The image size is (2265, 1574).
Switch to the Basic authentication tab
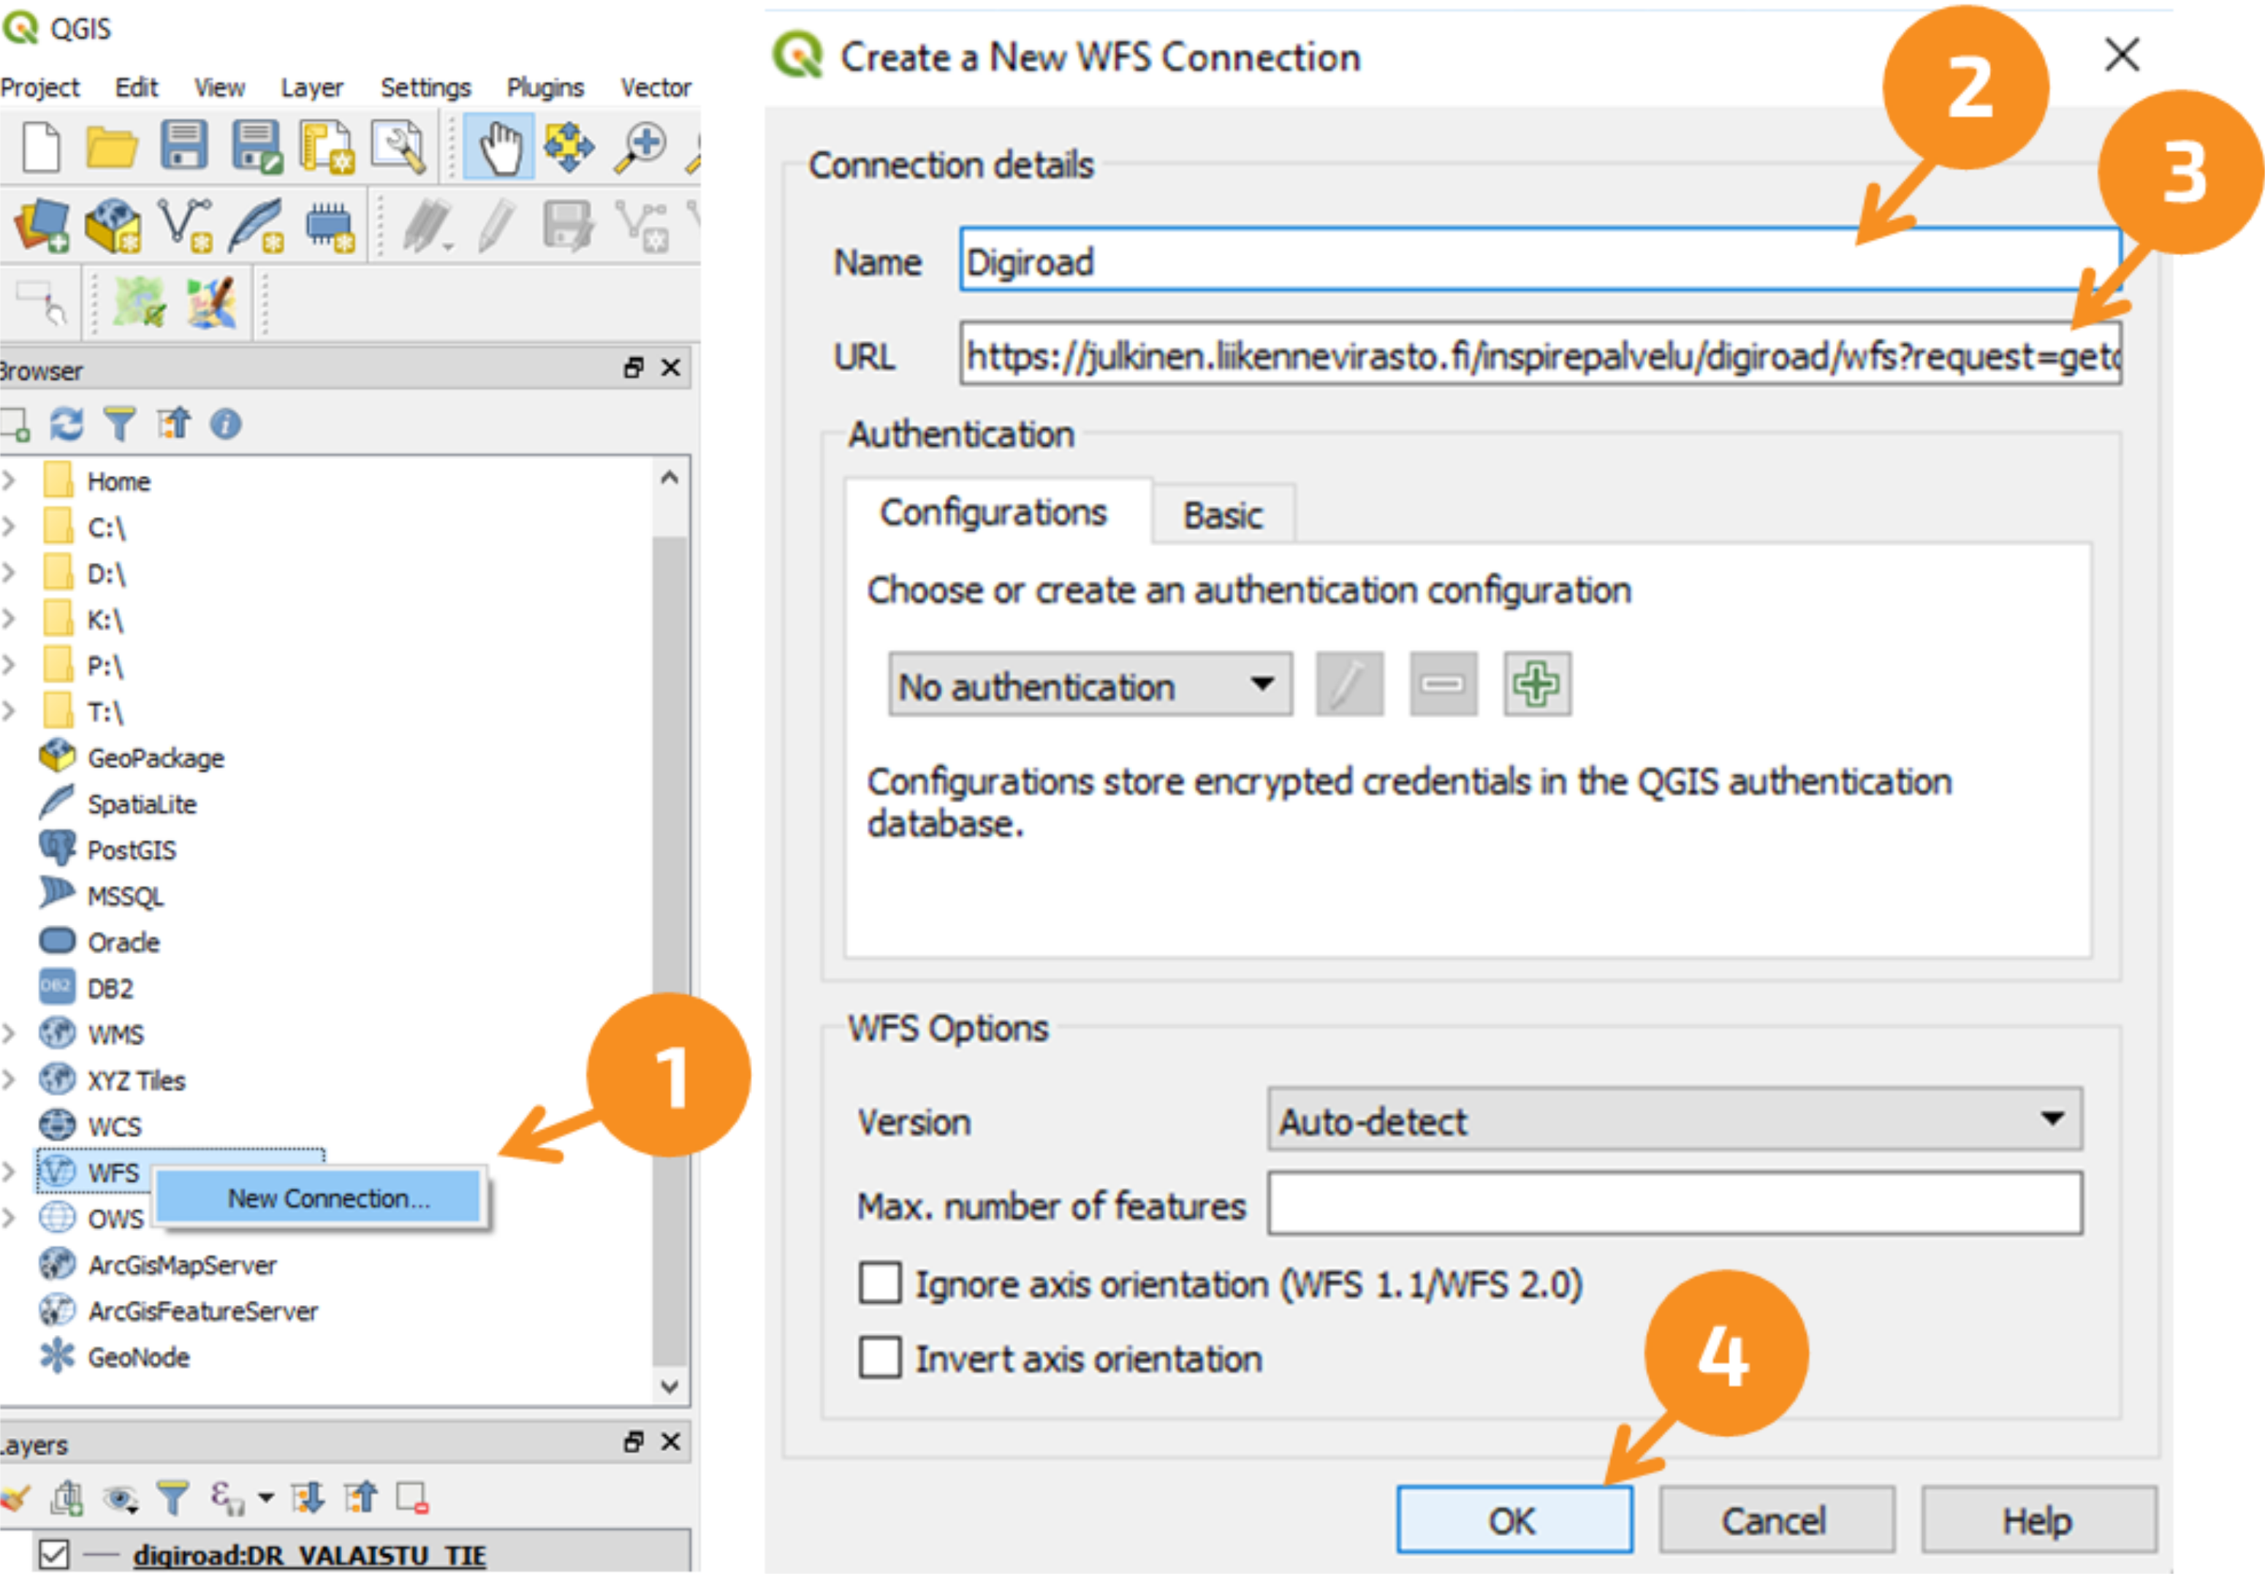click(x=1223, y=515)
